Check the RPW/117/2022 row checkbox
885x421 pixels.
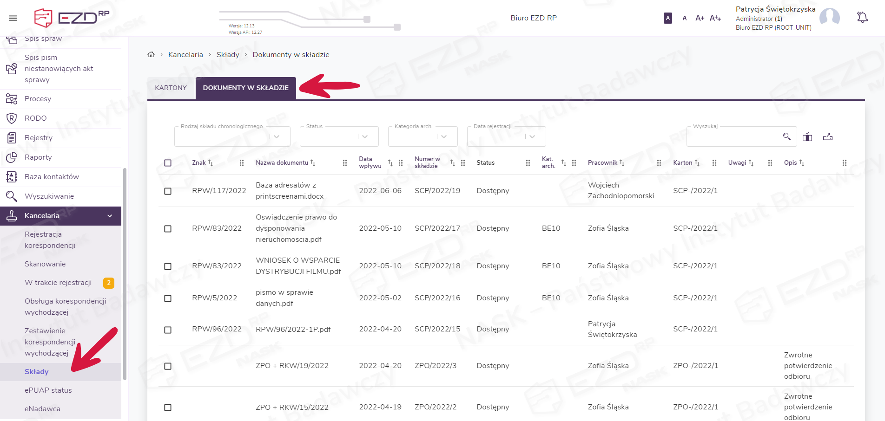pos(168,191)
